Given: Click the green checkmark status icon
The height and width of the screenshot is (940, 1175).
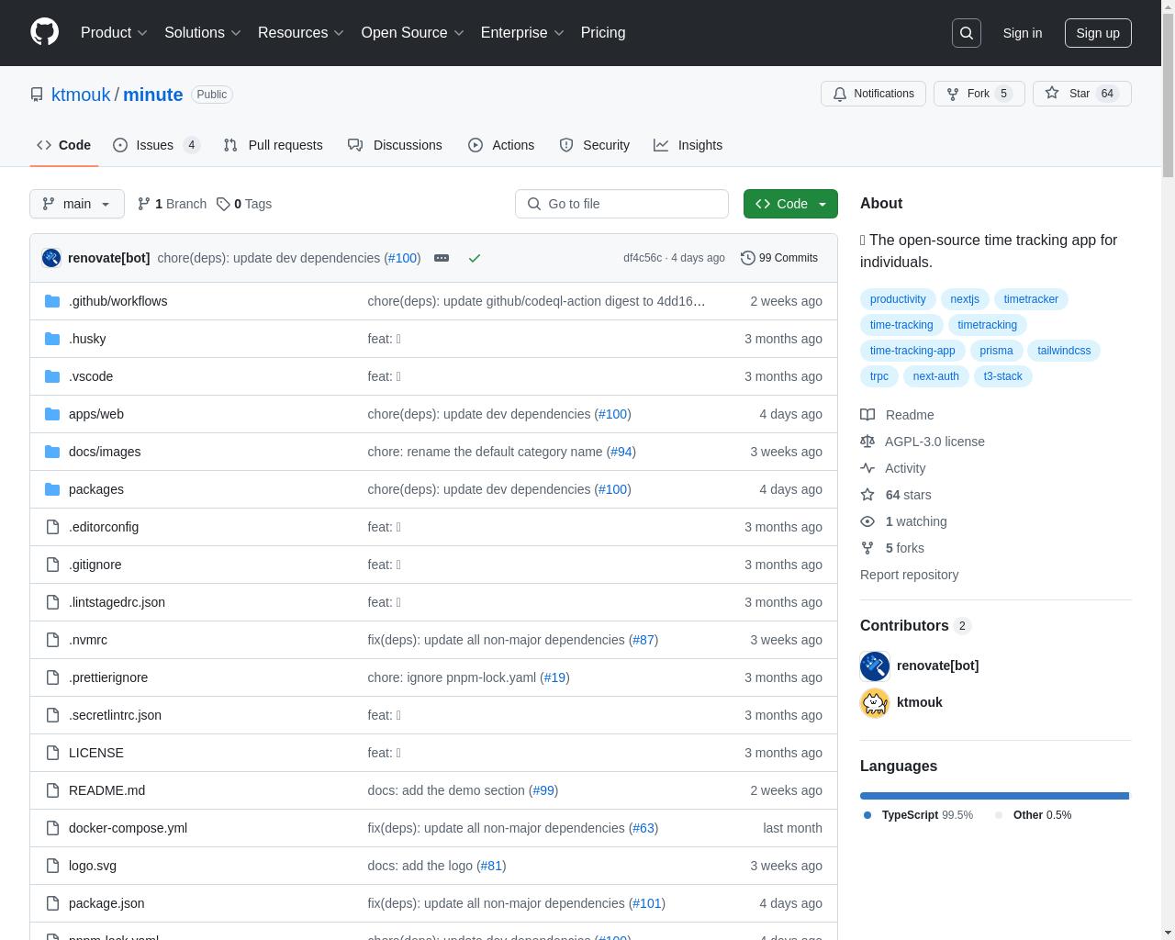Looking at the screenshot, I should tap(475, 258).
